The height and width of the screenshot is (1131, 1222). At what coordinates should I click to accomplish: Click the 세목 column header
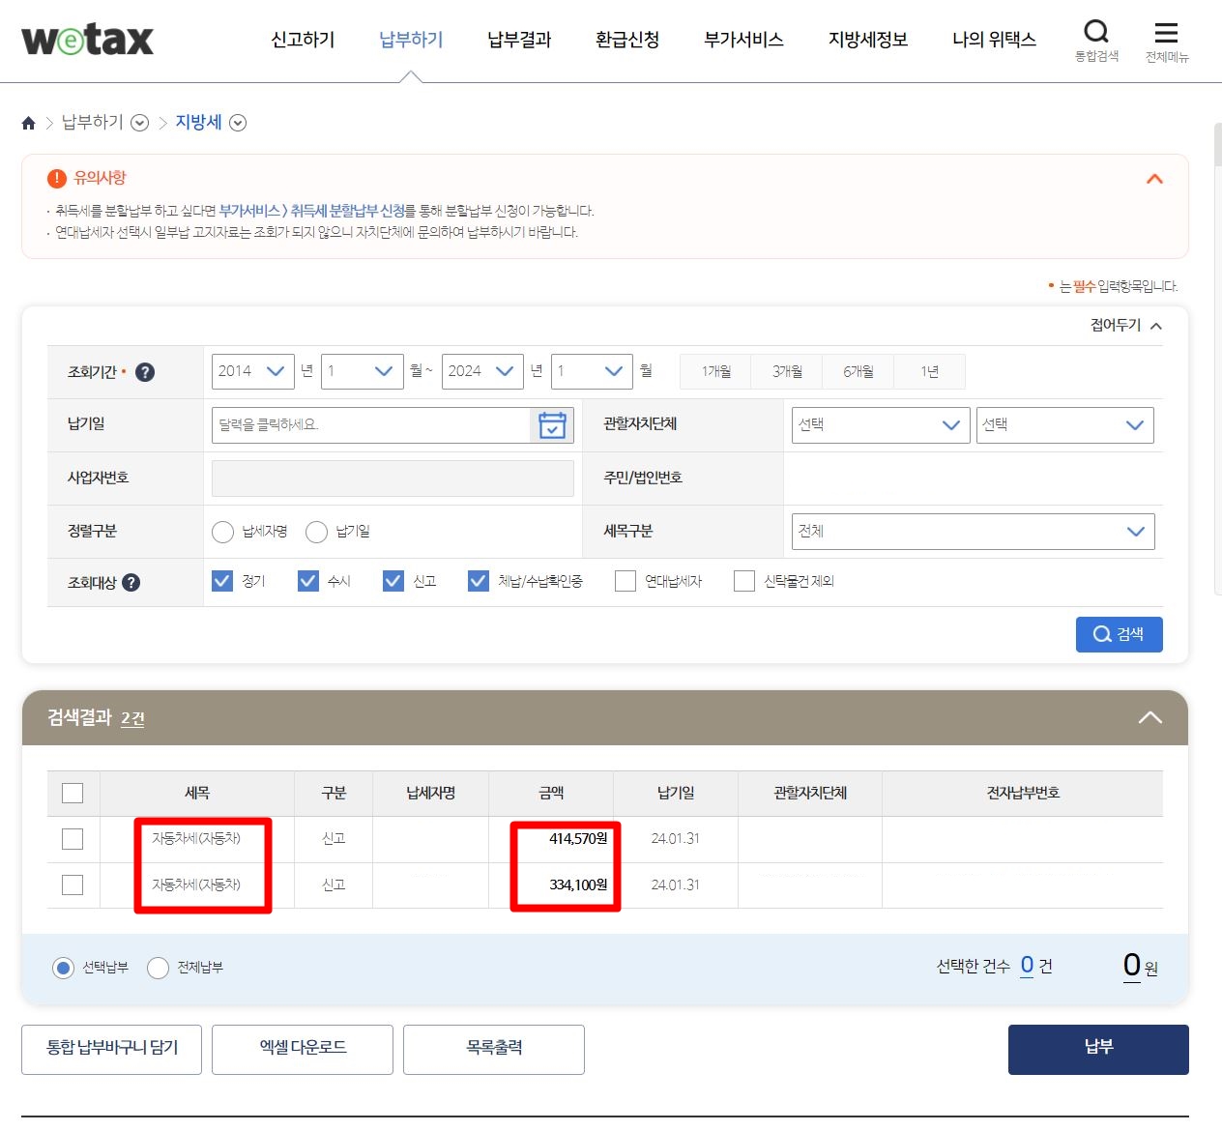(197, 794)
